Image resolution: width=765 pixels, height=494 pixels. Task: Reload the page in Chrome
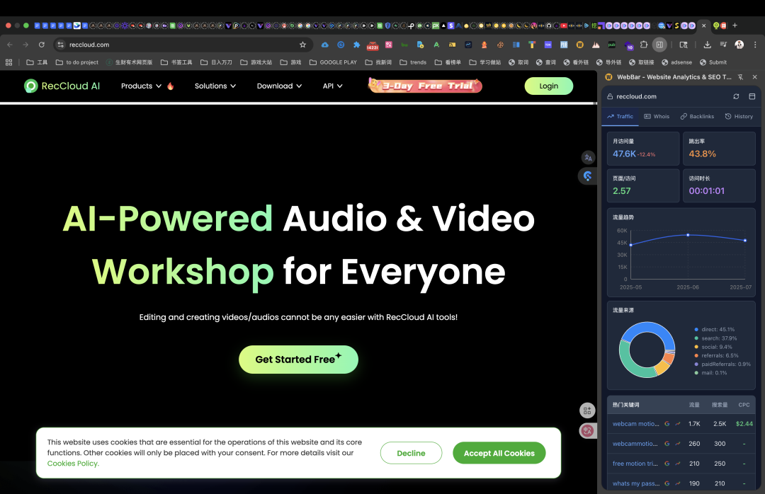coord(42,45)
